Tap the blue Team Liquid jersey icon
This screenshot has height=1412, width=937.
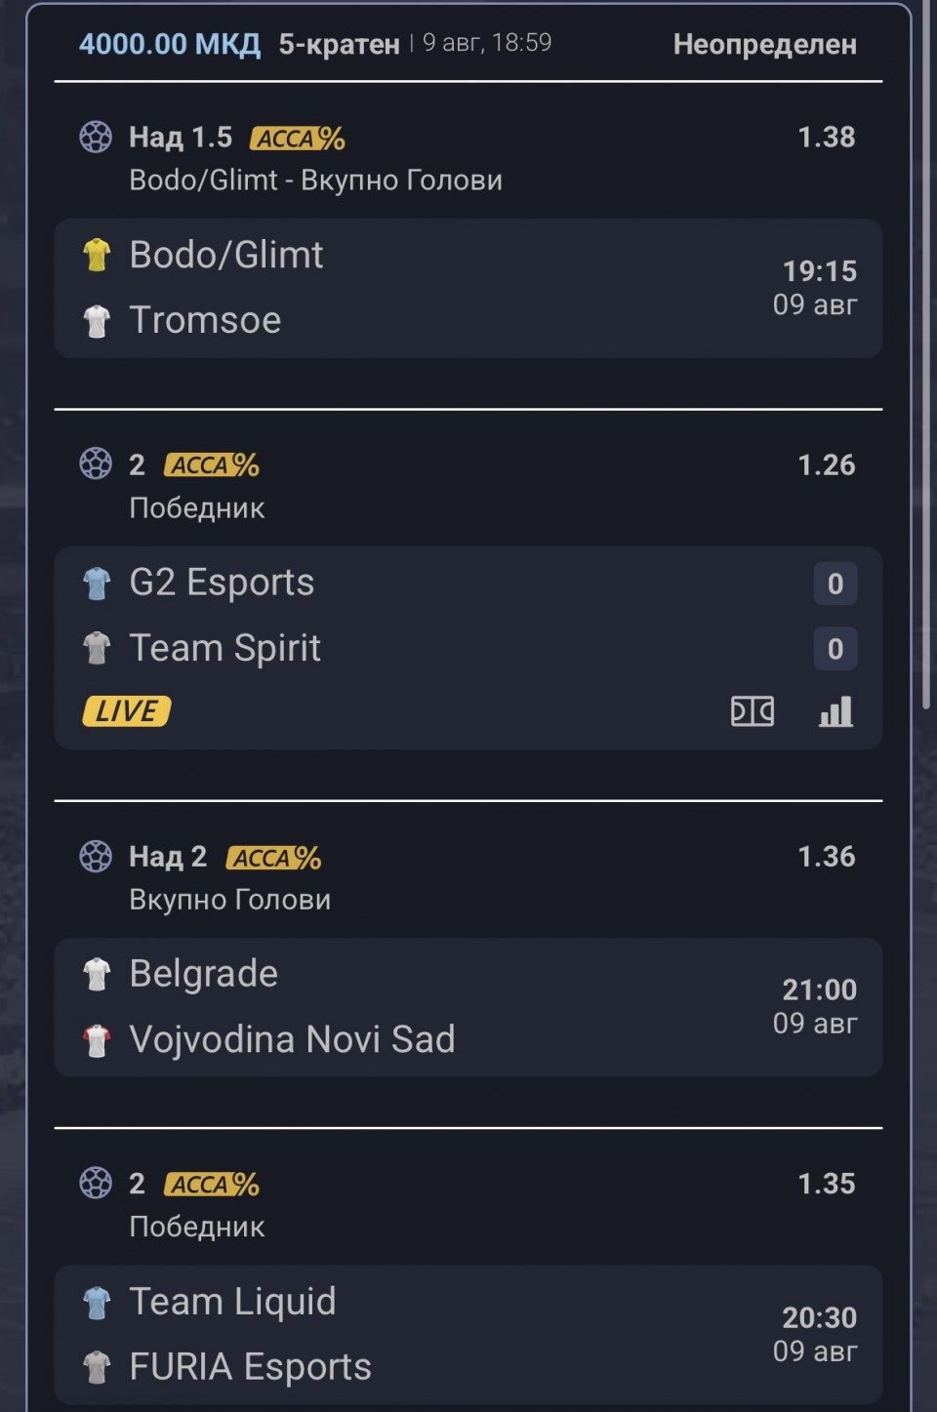pos(97,1303)
